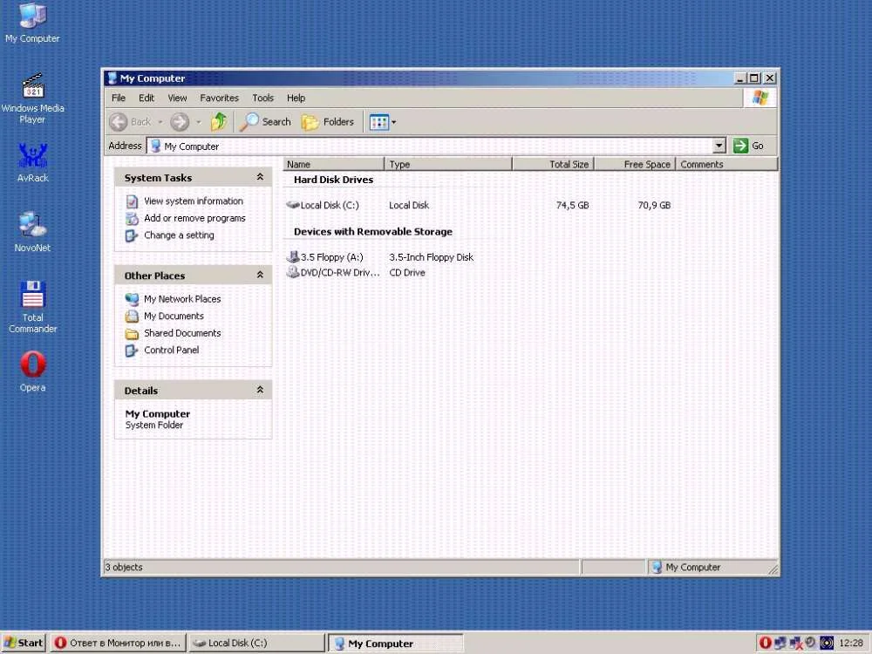
Task: Click the My Network Places icon
Action: pyautogui.click(x=132, y=299)
